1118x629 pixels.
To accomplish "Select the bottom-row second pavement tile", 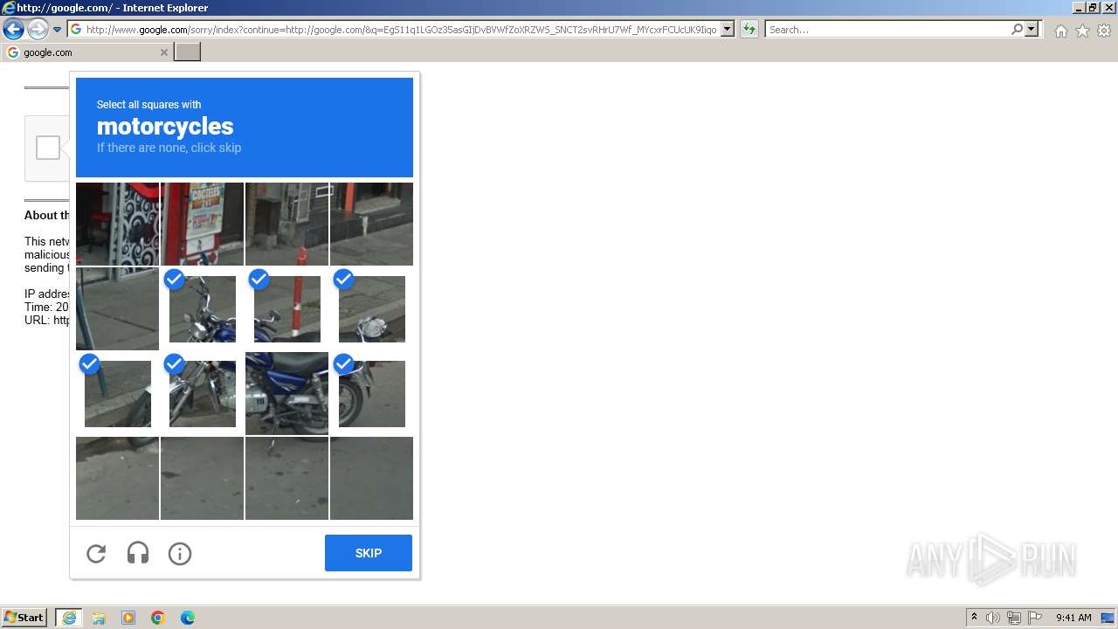I will (202, 478).
